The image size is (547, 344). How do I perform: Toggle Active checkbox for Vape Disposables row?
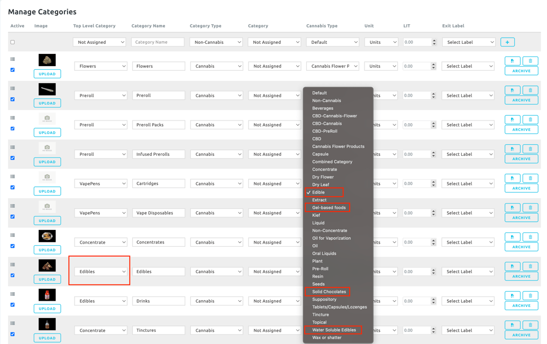point(13,217)
